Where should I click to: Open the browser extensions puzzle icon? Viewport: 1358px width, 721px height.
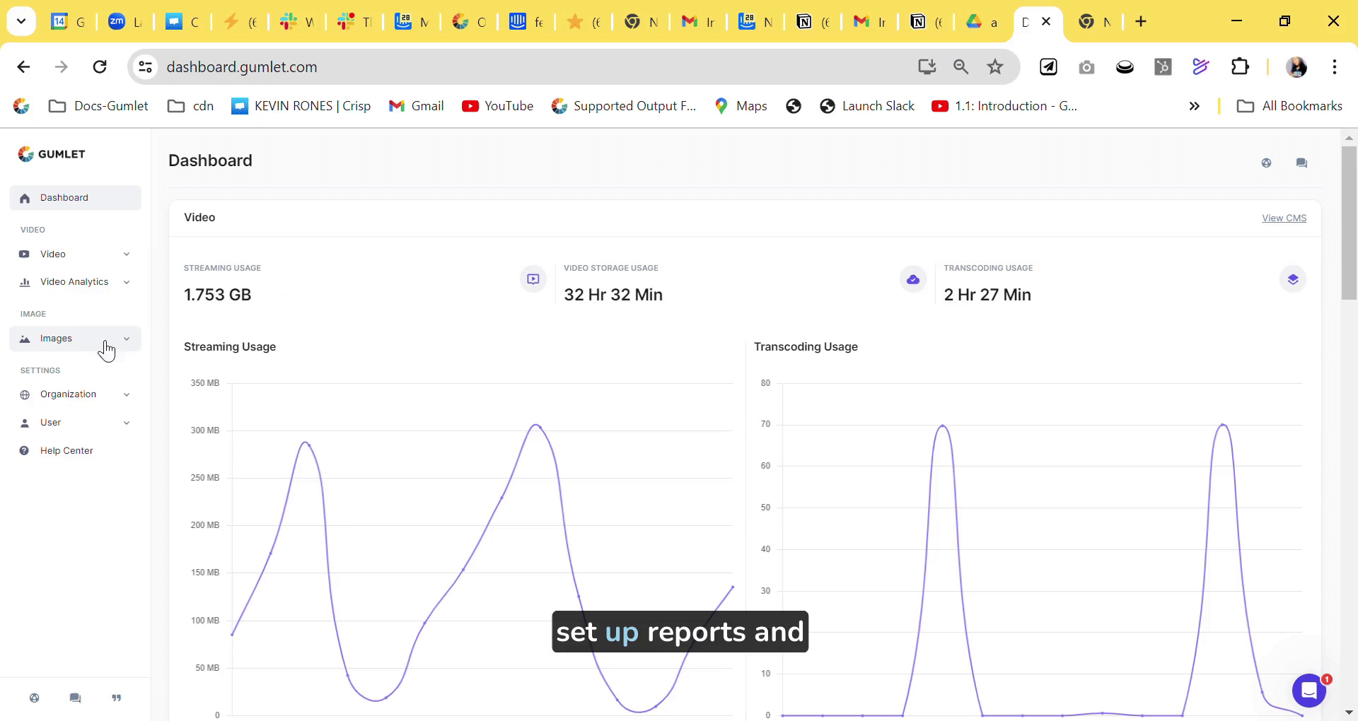(x=1240, y=67)
